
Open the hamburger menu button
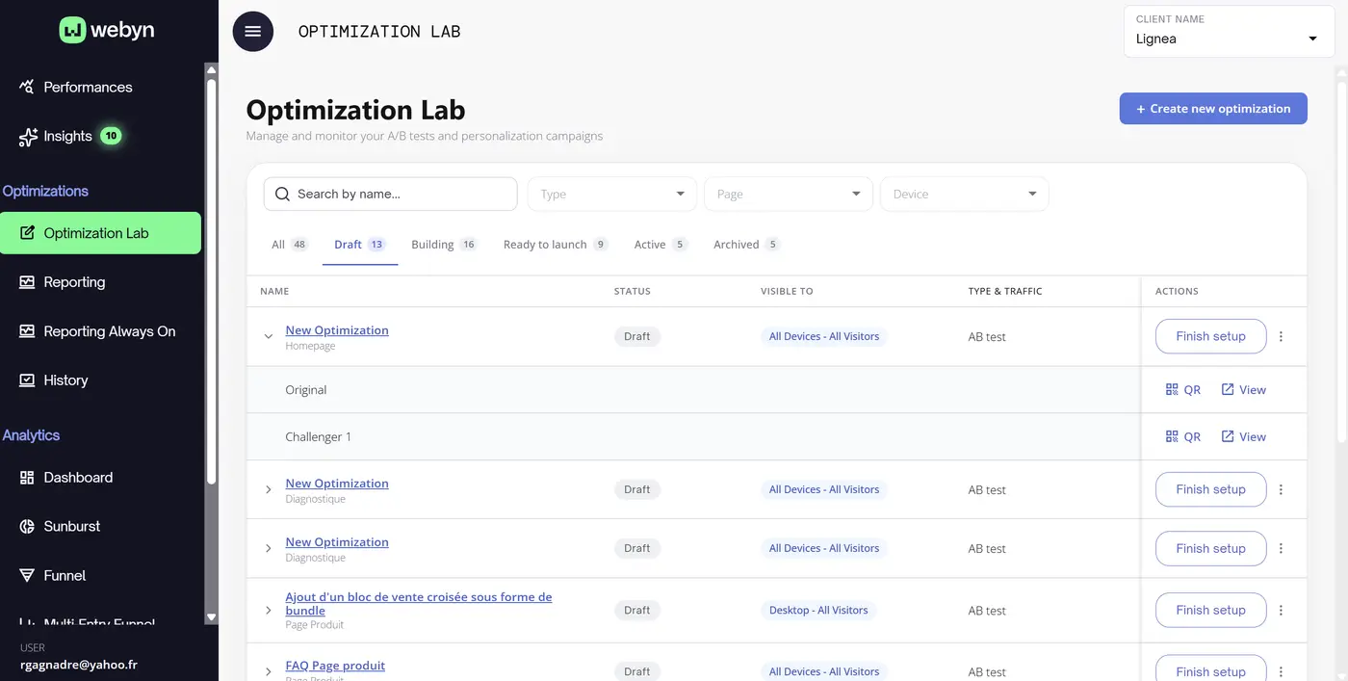[253, 31]
